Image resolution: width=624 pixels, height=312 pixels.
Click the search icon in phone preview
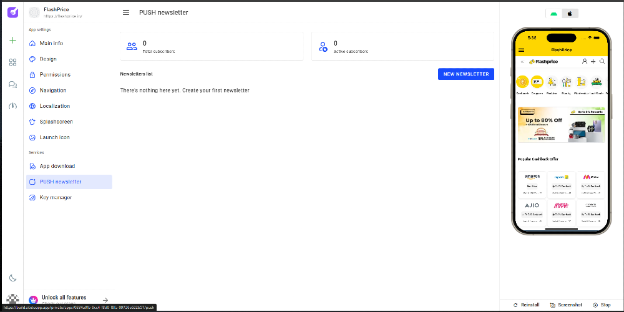(602, 61)
